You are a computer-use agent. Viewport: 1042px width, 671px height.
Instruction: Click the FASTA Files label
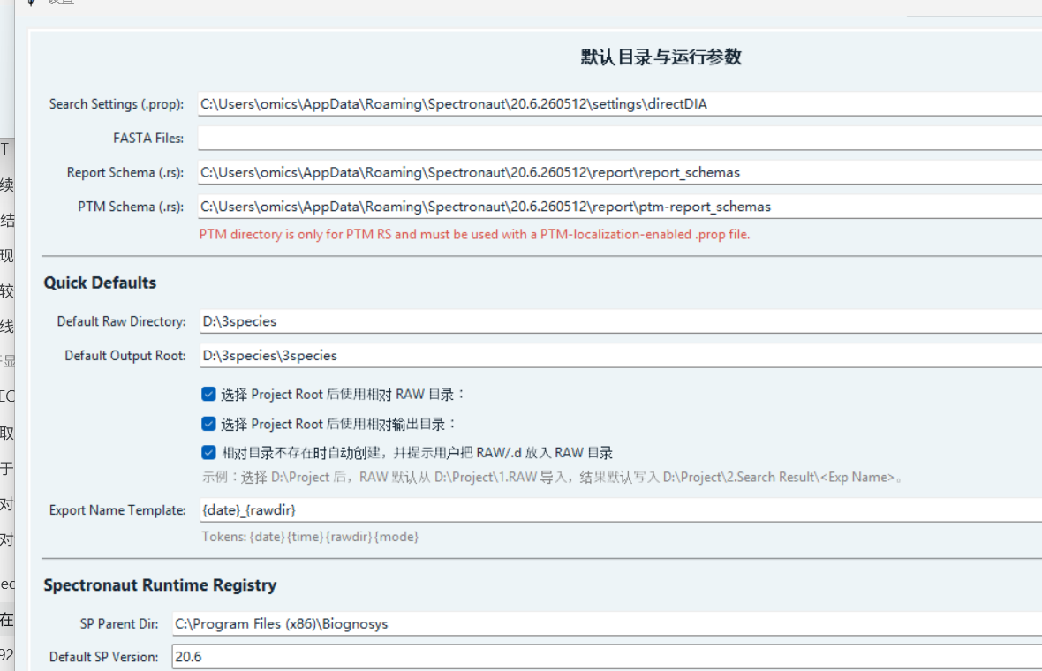click(148, 139)
